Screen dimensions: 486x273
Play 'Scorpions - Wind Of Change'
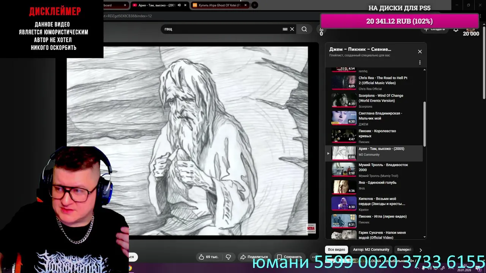(x=381, y=98)
